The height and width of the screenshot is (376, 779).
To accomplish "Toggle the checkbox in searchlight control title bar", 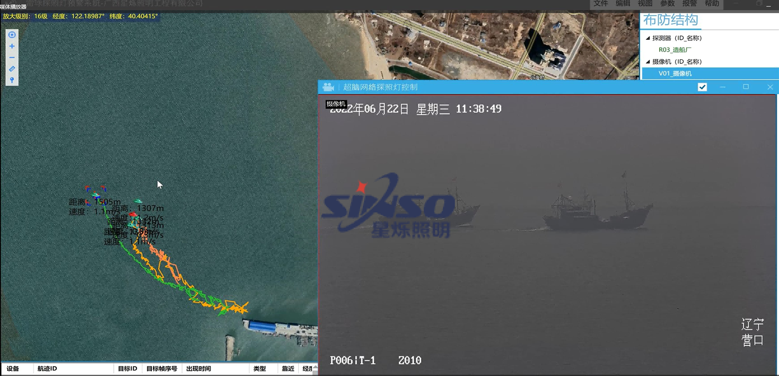I will [702, 87].
